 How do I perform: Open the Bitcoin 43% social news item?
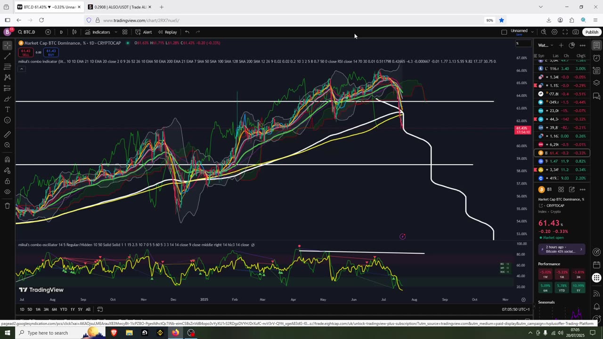click(562, 249)
